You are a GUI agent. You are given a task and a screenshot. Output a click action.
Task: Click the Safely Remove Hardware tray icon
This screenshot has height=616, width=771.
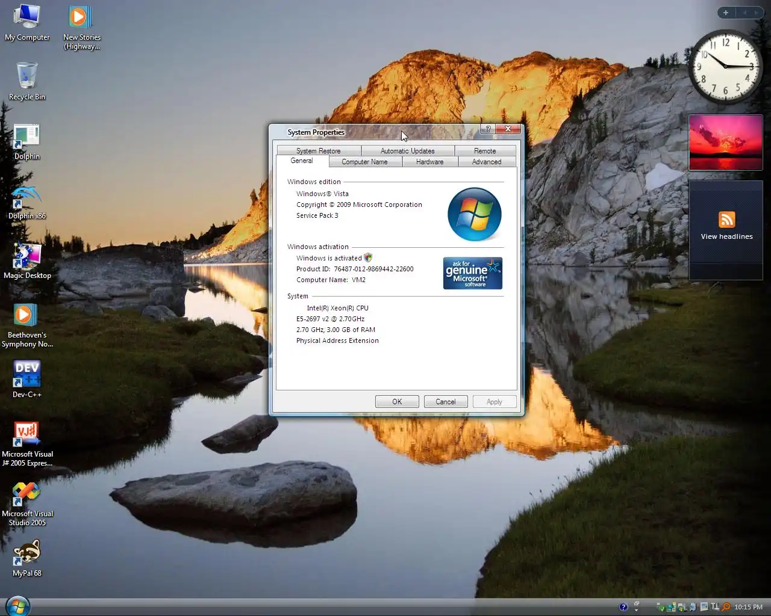pos(661,607)
